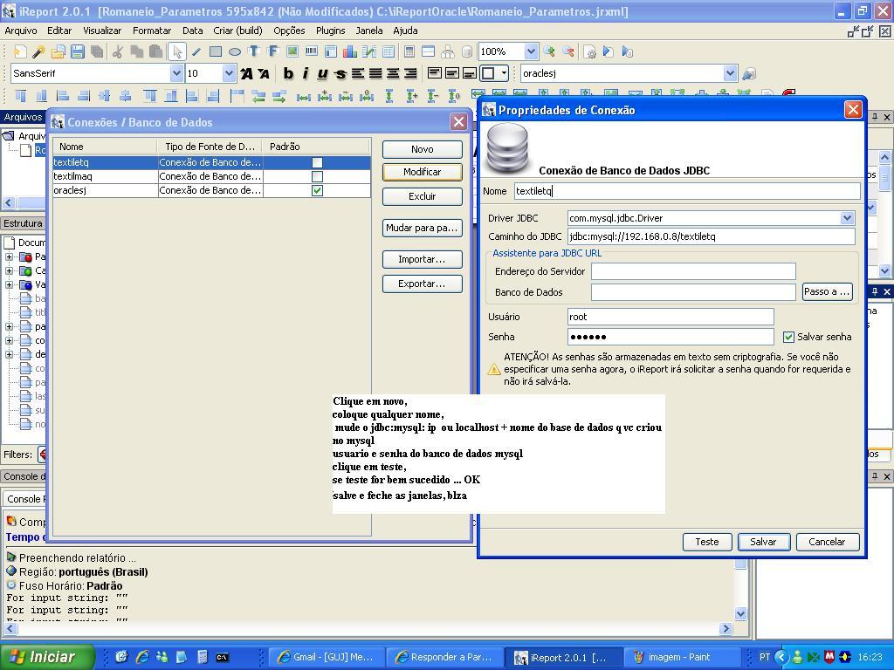Open the border style dropdown arrow
The image size is (894, 670).
click(504, 73)
